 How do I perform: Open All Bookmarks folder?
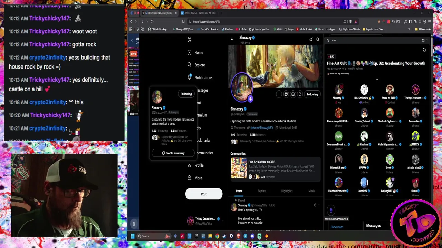pos(423,29)
